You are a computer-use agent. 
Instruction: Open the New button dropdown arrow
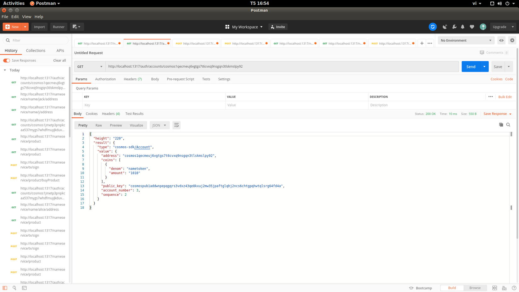point(25,27)
